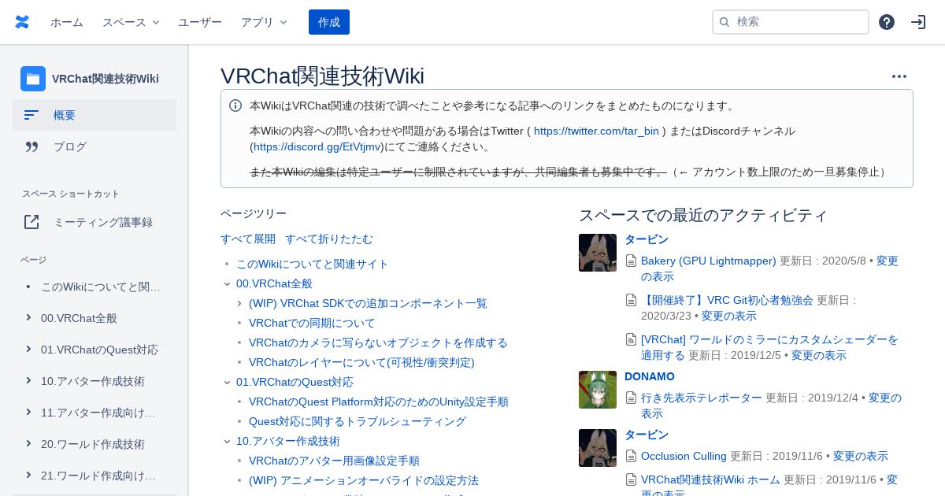This screenshot has height=496, width=945.
Task: Click the 概要 overview lines icon
Action: (31, 115)
